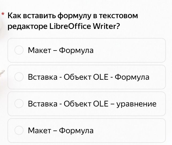Click the "Вставка - Объект OLE – уравнение" label text
The height and width of the screenshot is (145, 172).
click(x=92, y=104)
